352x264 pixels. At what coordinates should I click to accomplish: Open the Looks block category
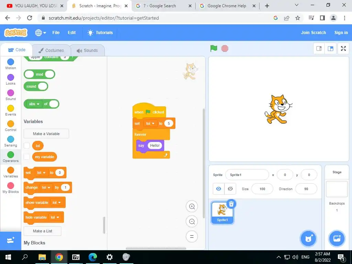tap(11, 79)
